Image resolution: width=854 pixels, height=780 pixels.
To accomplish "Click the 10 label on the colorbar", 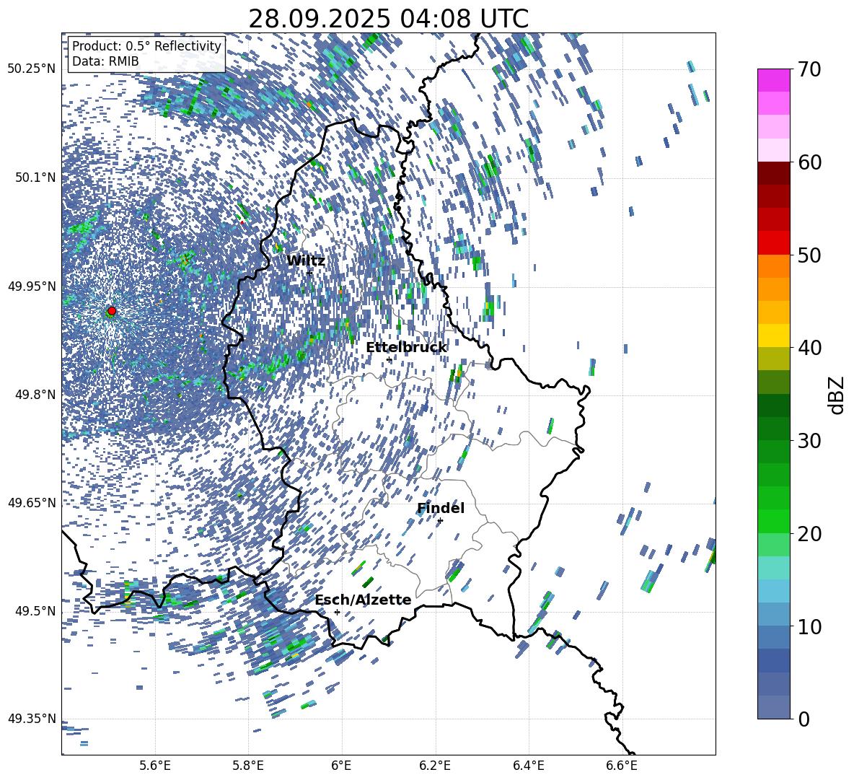I will (809, 626).
